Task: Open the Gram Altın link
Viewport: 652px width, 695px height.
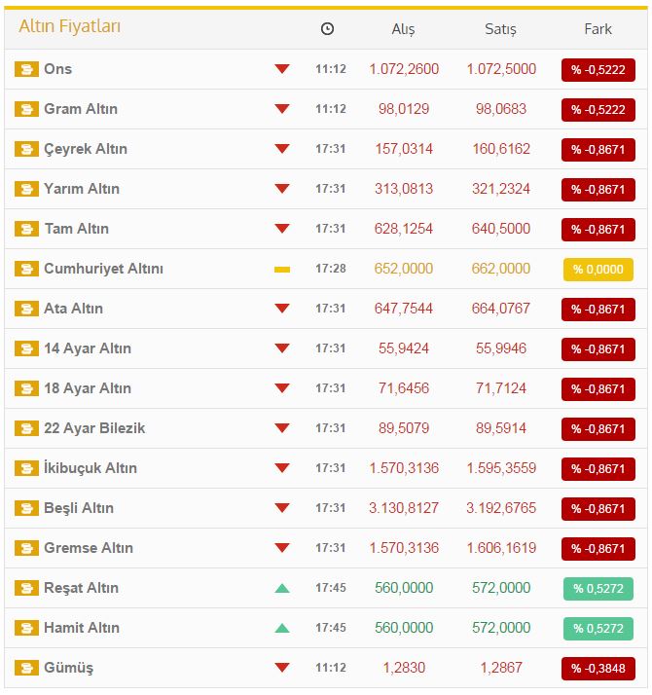Action: pyautogui.click(x=81, y=109)
